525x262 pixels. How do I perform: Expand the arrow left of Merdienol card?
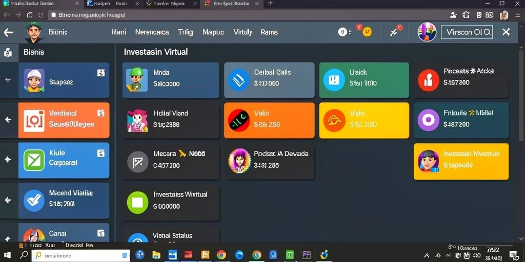click(x=8, y=120)
